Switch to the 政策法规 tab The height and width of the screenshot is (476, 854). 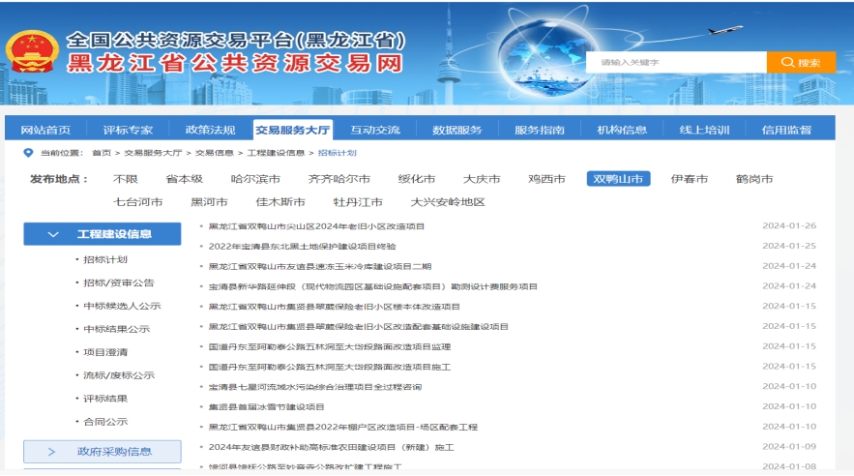(x=210, y=131)
